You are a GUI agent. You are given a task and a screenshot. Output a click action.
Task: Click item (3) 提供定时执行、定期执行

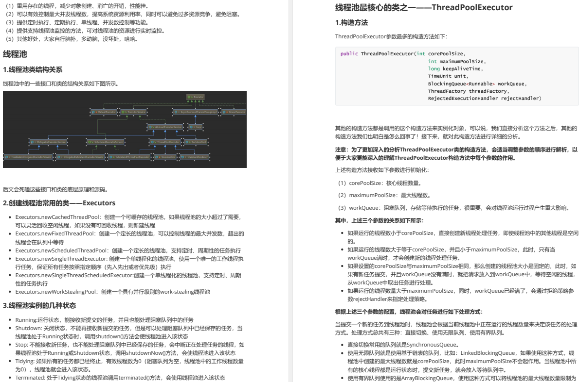(x=77, y=22)
